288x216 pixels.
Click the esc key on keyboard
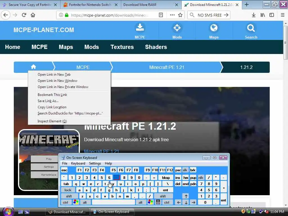coord(64,170)
